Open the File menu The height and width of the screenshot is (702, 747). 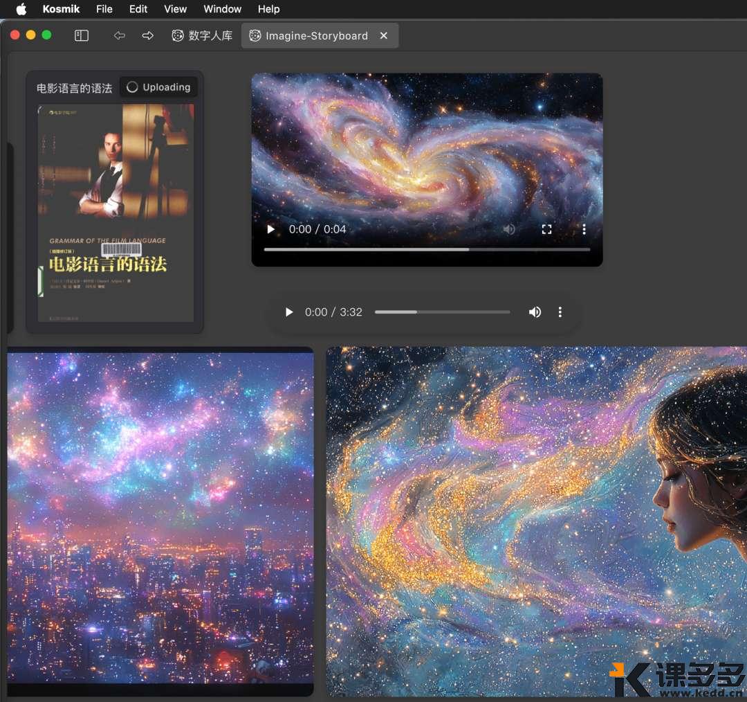click(x=104, y=9)
